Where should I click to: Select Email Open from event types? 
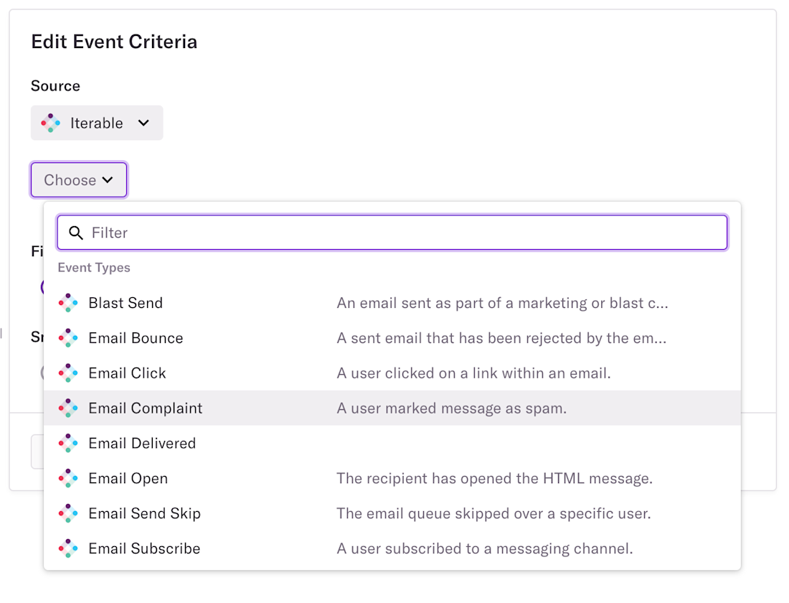(x=128, y=479)
